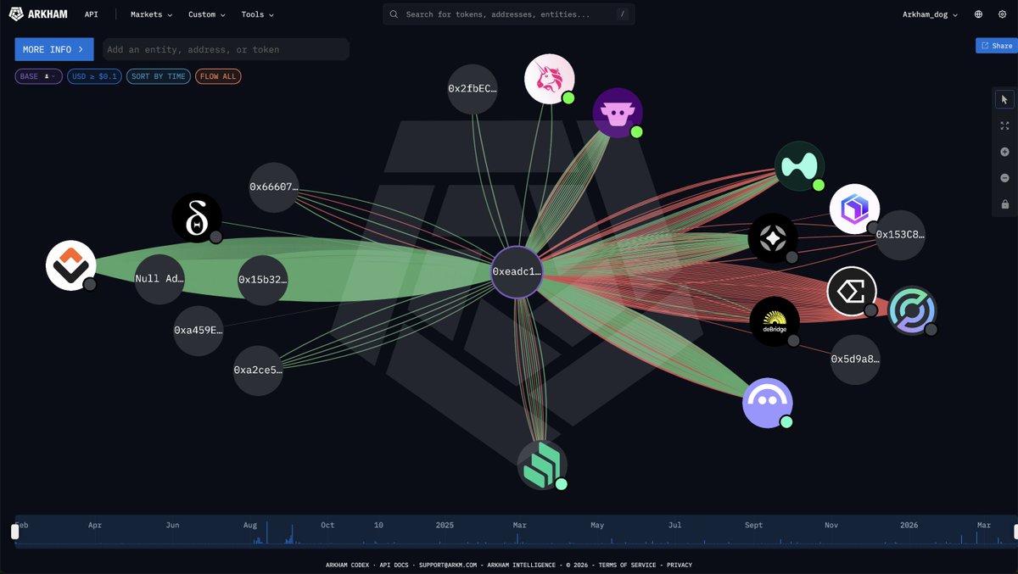Select the purple CoW bull node
Screen dimensions: 1018x574
[x=618, y=113]
